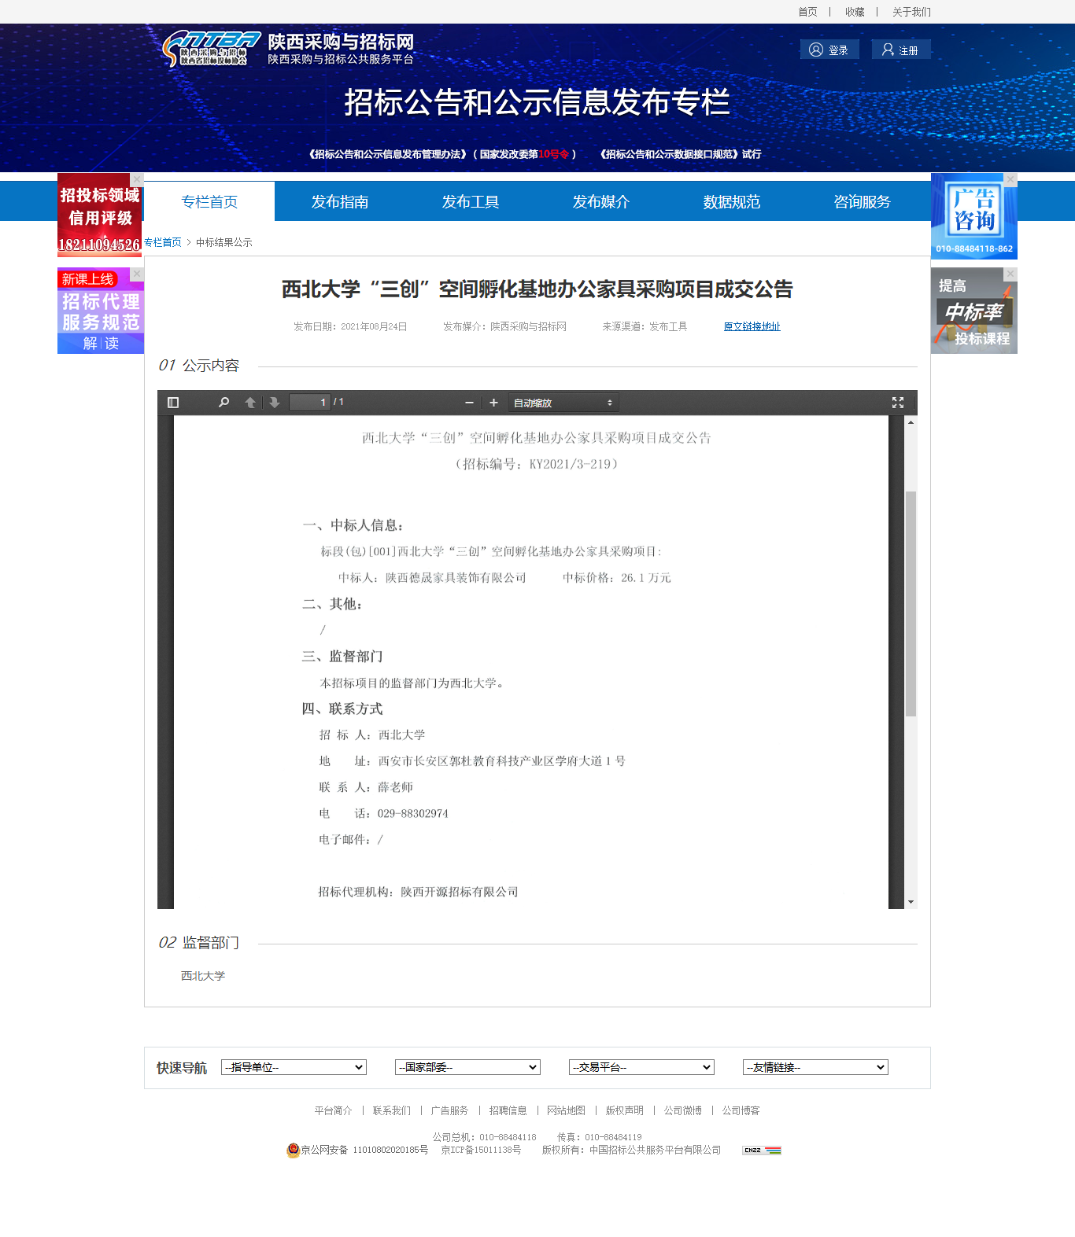Expand the 指导单位 quick navigation dropdown

294,1067
